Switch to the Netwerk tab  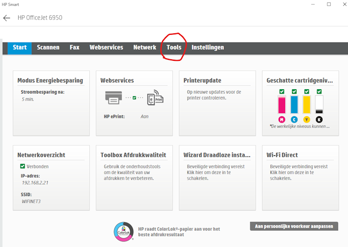pos(145,48)
